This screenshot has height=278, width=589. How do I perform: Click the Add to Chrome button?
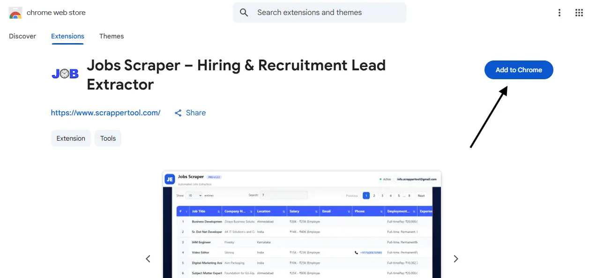point(518,69)
